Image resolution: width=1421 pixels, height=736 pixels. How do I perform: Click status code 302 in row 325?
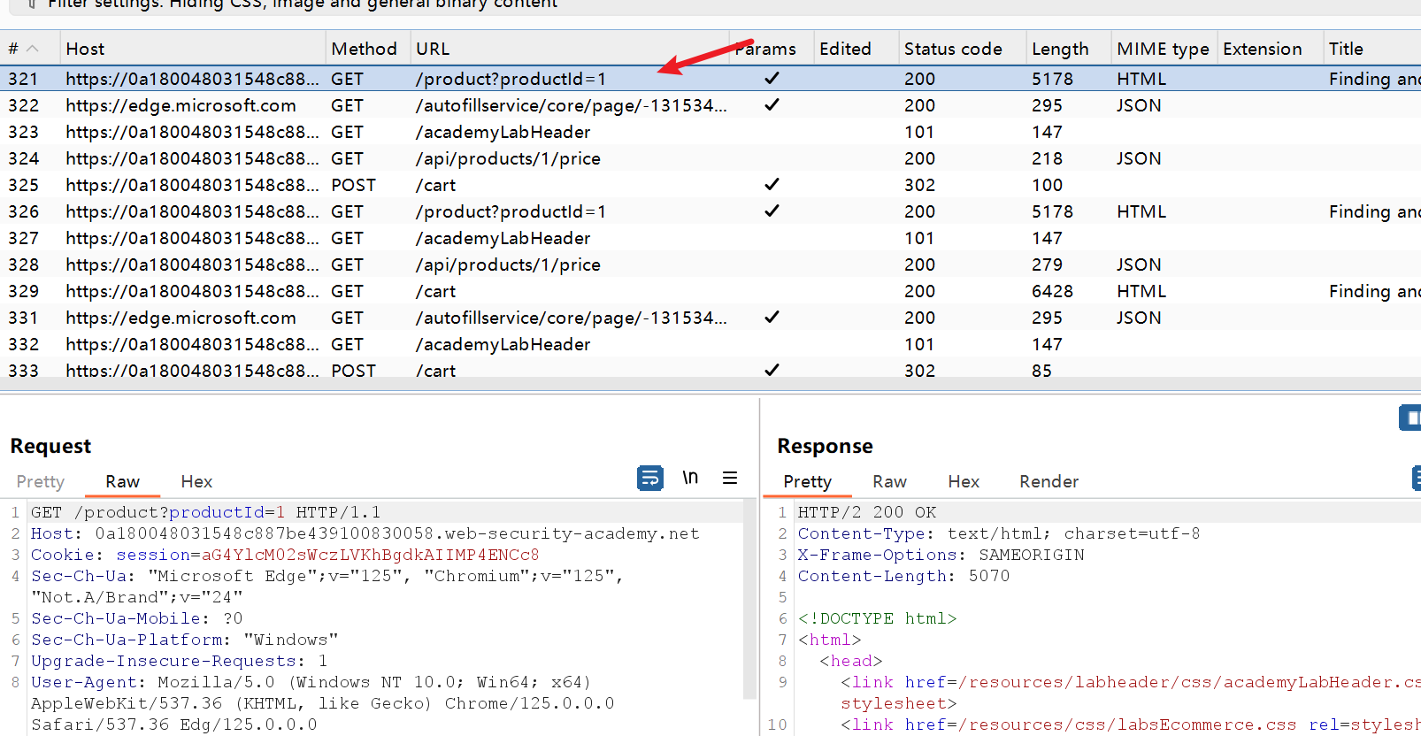[x=919, y=185]
